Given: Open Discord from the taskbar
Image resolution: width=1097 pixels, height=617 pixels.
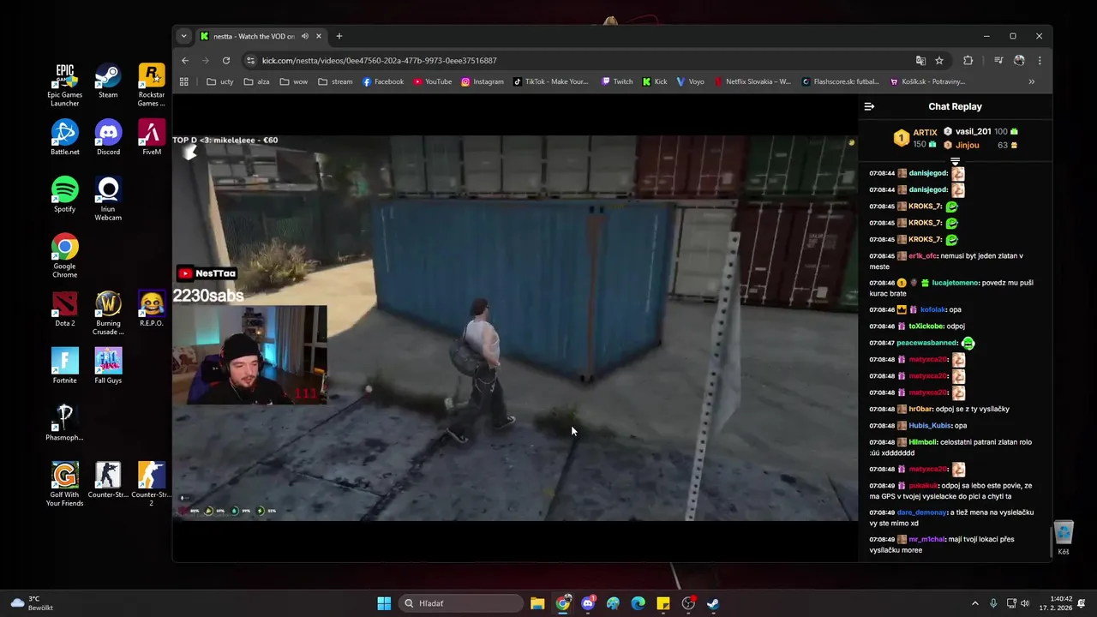Looking at the screenshot, I should (x=588, y=603).
